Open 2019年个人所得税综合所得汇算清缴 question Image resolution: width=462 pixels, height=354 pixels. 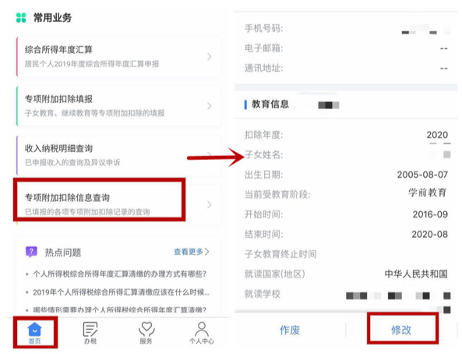pos(121,292)
